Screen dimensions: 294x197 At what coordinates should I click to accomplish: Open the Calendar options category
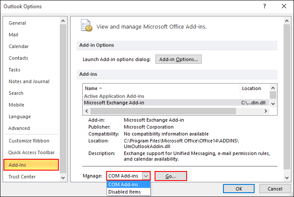point(19,46)
